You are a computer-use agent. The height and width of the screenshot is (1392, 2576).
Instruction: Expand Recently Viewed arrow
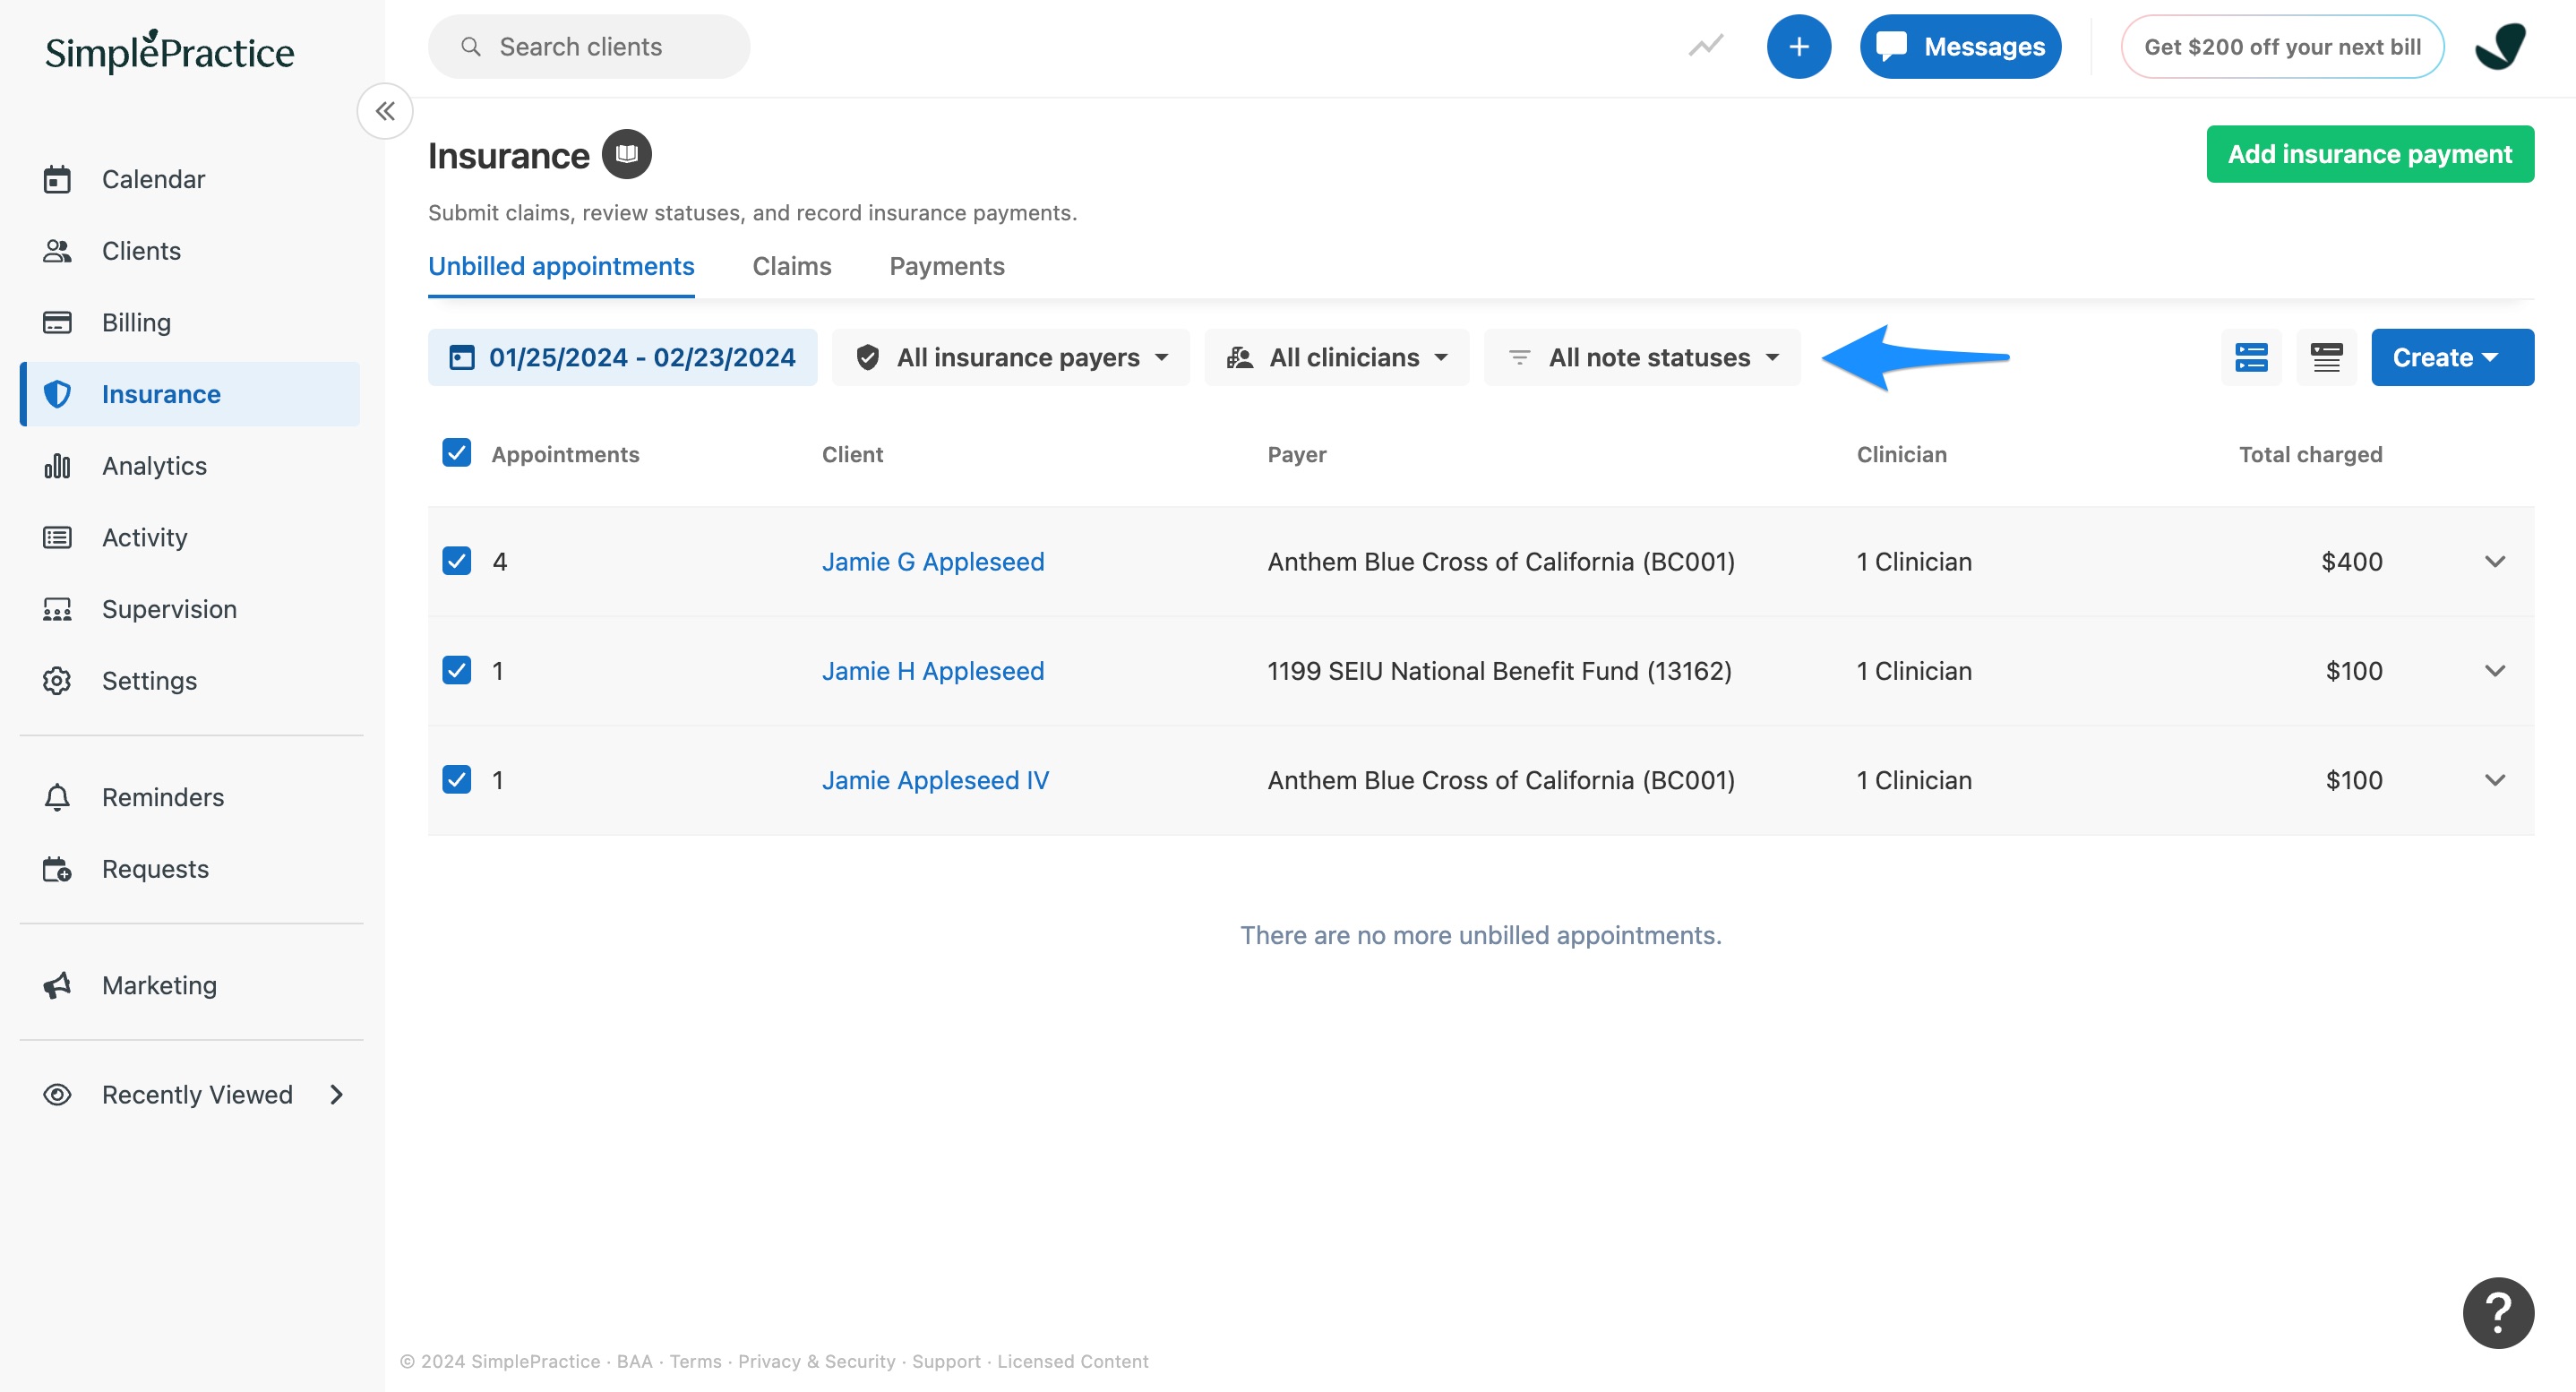pyautogui.click(x=337, y=1094)
